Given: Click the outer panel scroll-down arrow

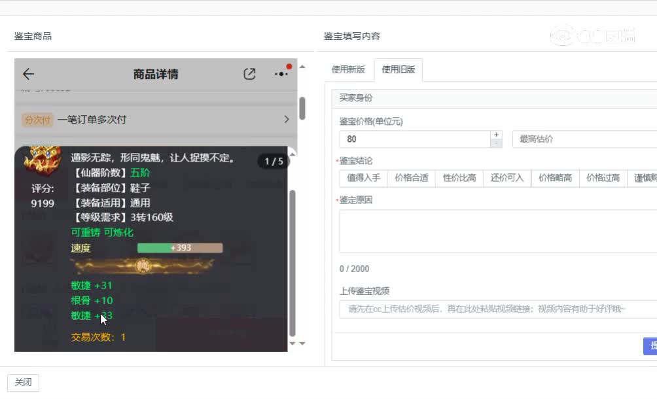Looking at the screenshot, I should pyautogui.click(x=302, y=344).
